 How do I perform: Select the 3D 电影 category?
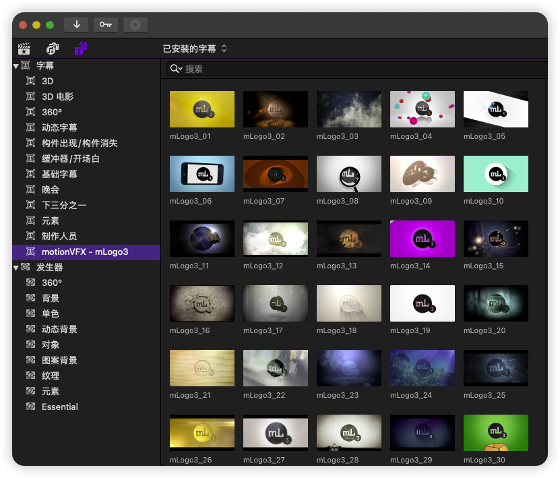86,96
